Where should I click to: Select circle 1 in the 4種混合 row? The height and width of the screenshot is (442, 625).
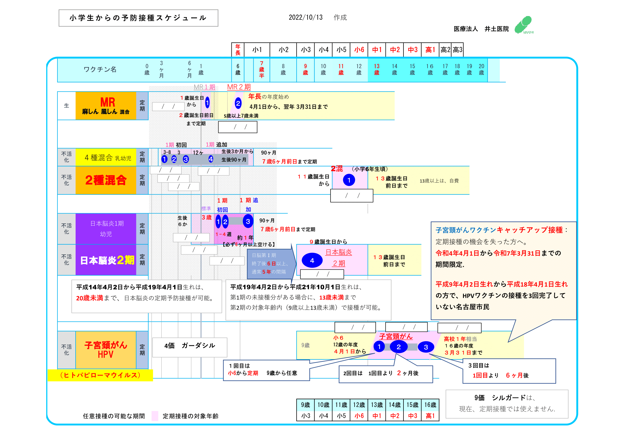click(164, 159)
